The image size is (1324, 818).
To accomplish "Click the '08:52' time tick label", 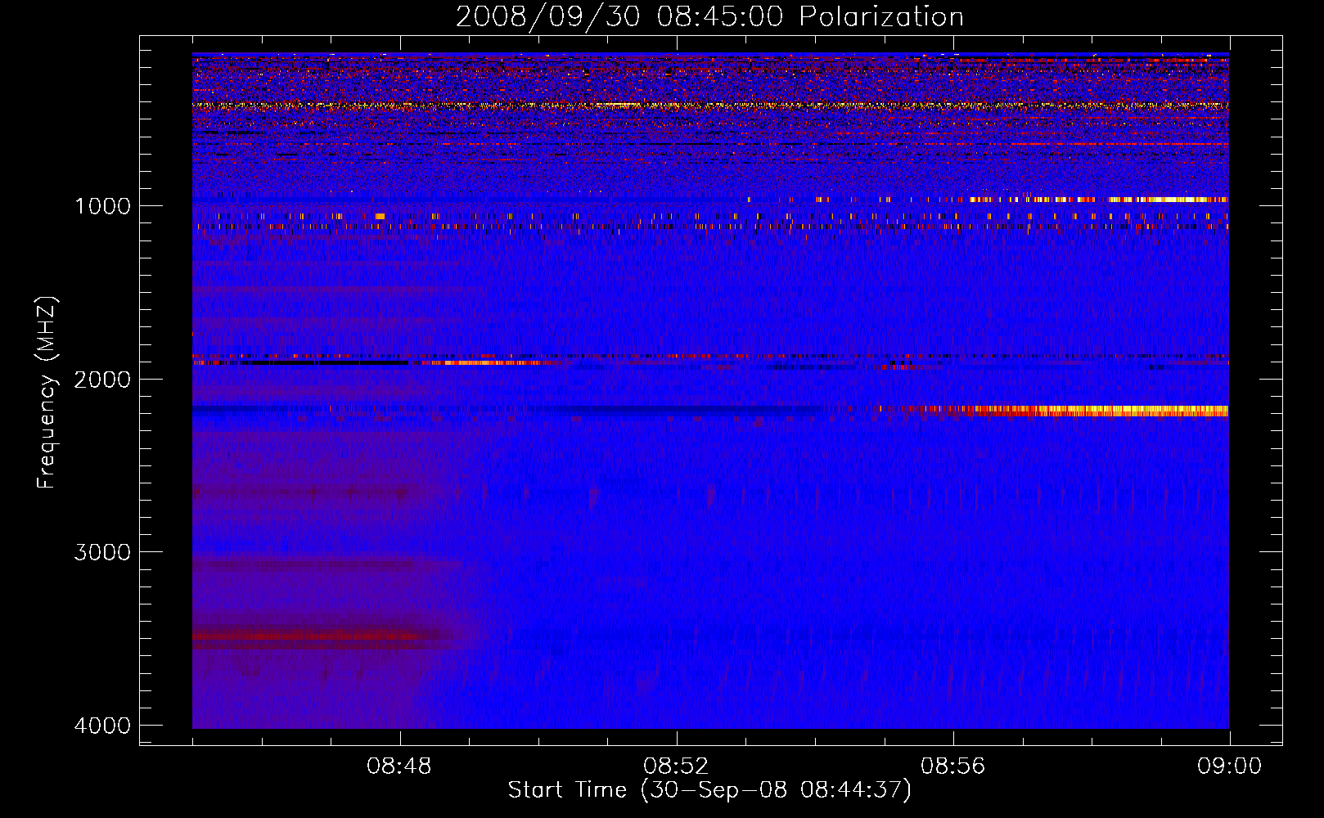I will point(676,766).
